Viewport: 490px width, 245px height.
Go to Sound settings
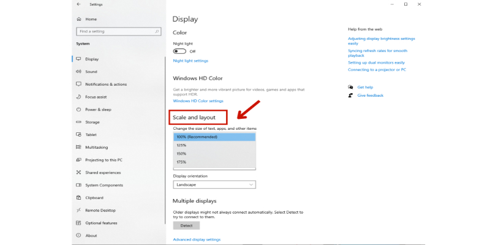91,72
